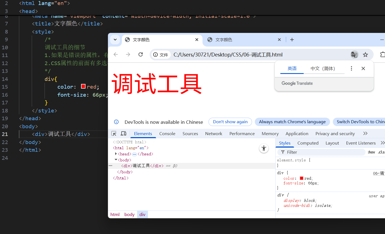The height and width of the screenshot is (234, 385).
Task: Click the inspect element picker icon in DevTools
Action: pos(114,133)
